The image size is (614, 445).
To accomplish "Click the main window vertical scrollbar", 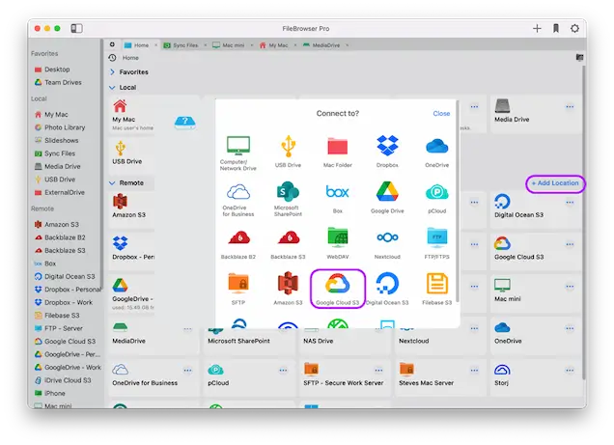I will click(x=583, y=222).
